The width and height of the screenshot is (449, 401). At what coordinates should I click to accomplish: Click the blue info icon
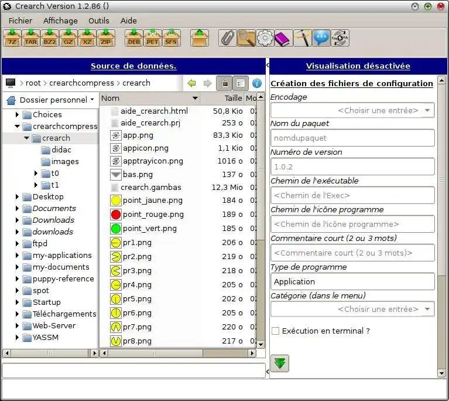pos(256,83)
